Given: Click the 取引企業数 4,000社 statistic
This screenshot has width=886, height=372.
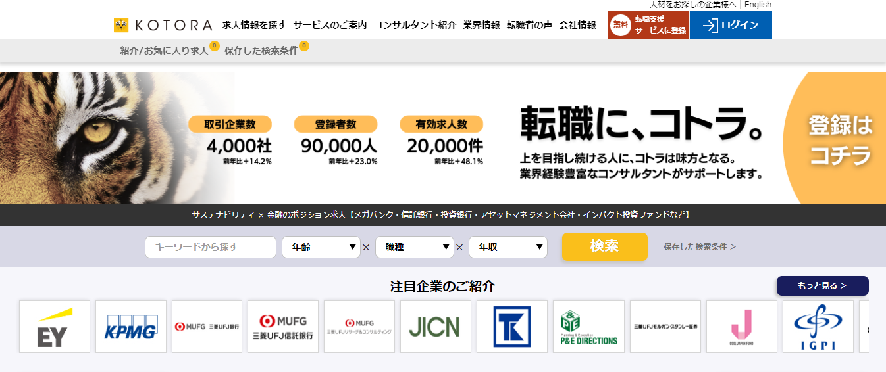Looking at the screenshot, I should (230, 141).
